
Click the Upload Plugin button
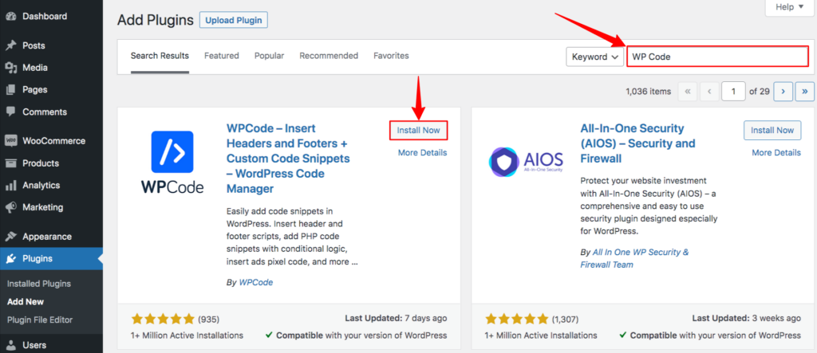(234, 20)
